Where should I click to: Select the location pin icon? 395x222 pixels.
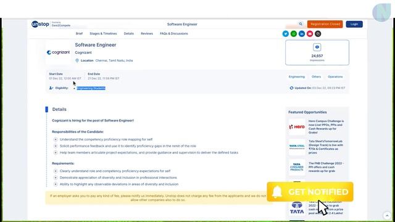[x=77, y=60]
